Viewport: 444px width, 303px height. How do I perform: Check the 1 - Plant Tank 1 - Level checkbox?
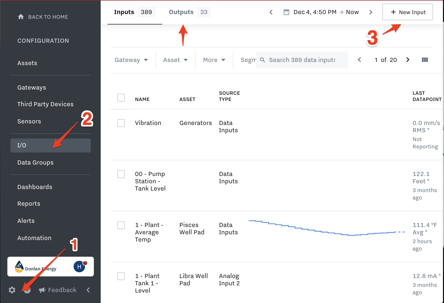pyautogui.click(x=121, y=276)
